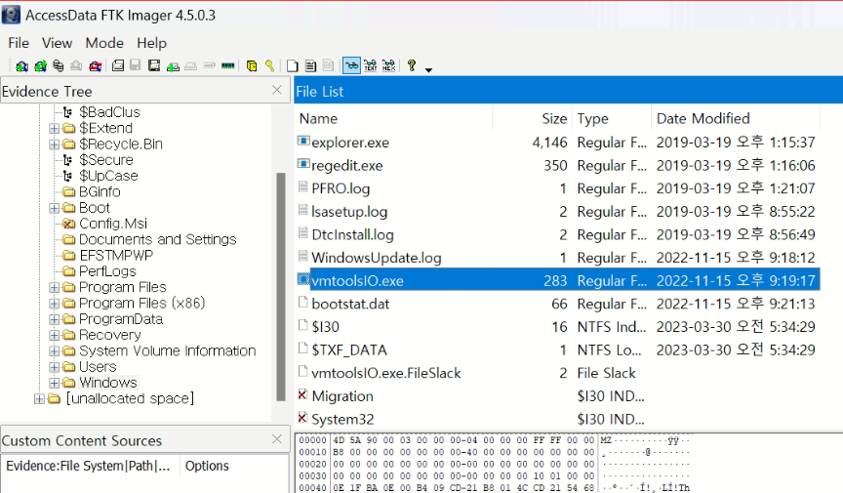The width and height of the screenshot is (843, 493).
Task: Select $Secure in the Evidence Tree
Action: [106, 160]
